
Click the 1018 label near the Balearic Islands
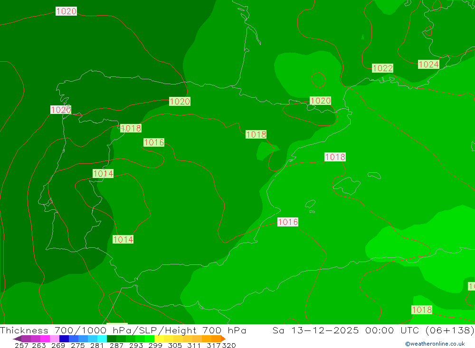pyautogui.click(x=335, y=157)
